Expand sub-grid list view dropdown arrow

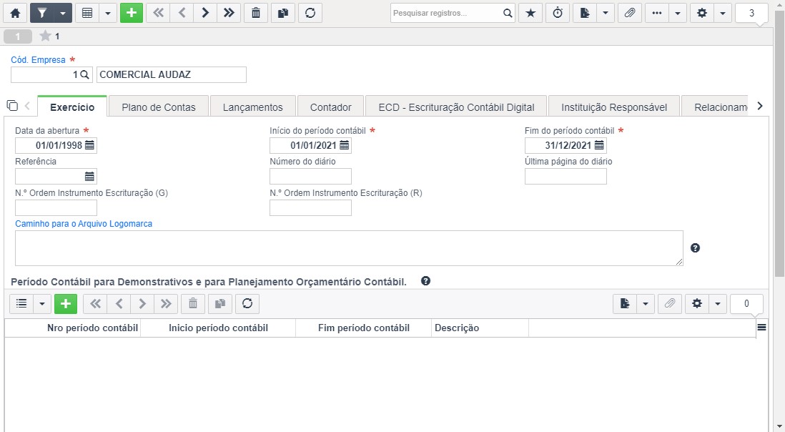42,303
